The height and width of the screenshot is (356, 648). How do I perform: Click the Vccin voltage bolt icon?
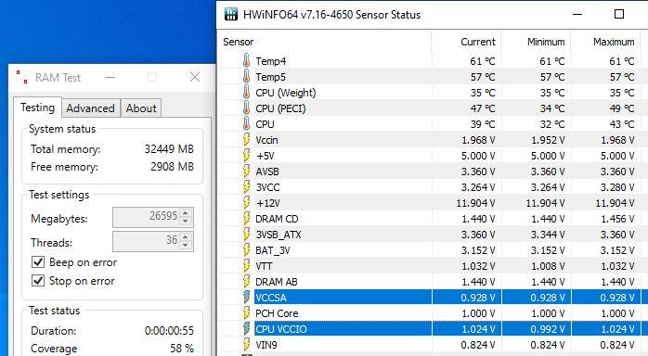[246, 139]
